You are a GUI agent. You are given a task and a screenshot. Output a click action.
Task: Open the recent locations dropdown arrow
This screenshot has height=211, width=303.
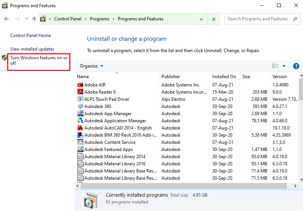[26, 19]
